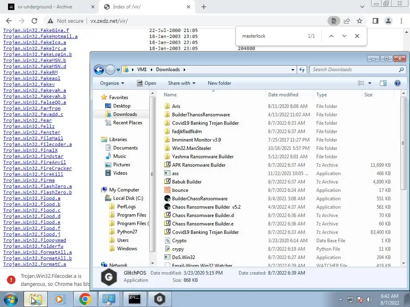
Task: Reload the vx.zedz.net page
Action: [x=34, y=21]
